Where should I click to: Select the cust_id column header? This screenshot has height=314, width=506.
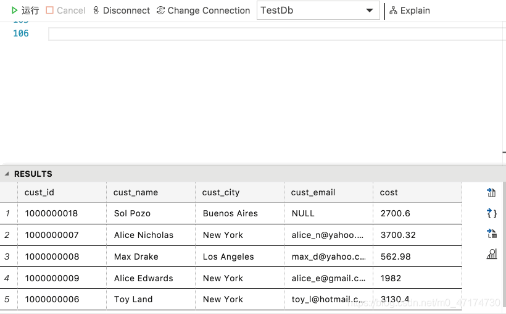pyautogui.click(x=62, y=192)
